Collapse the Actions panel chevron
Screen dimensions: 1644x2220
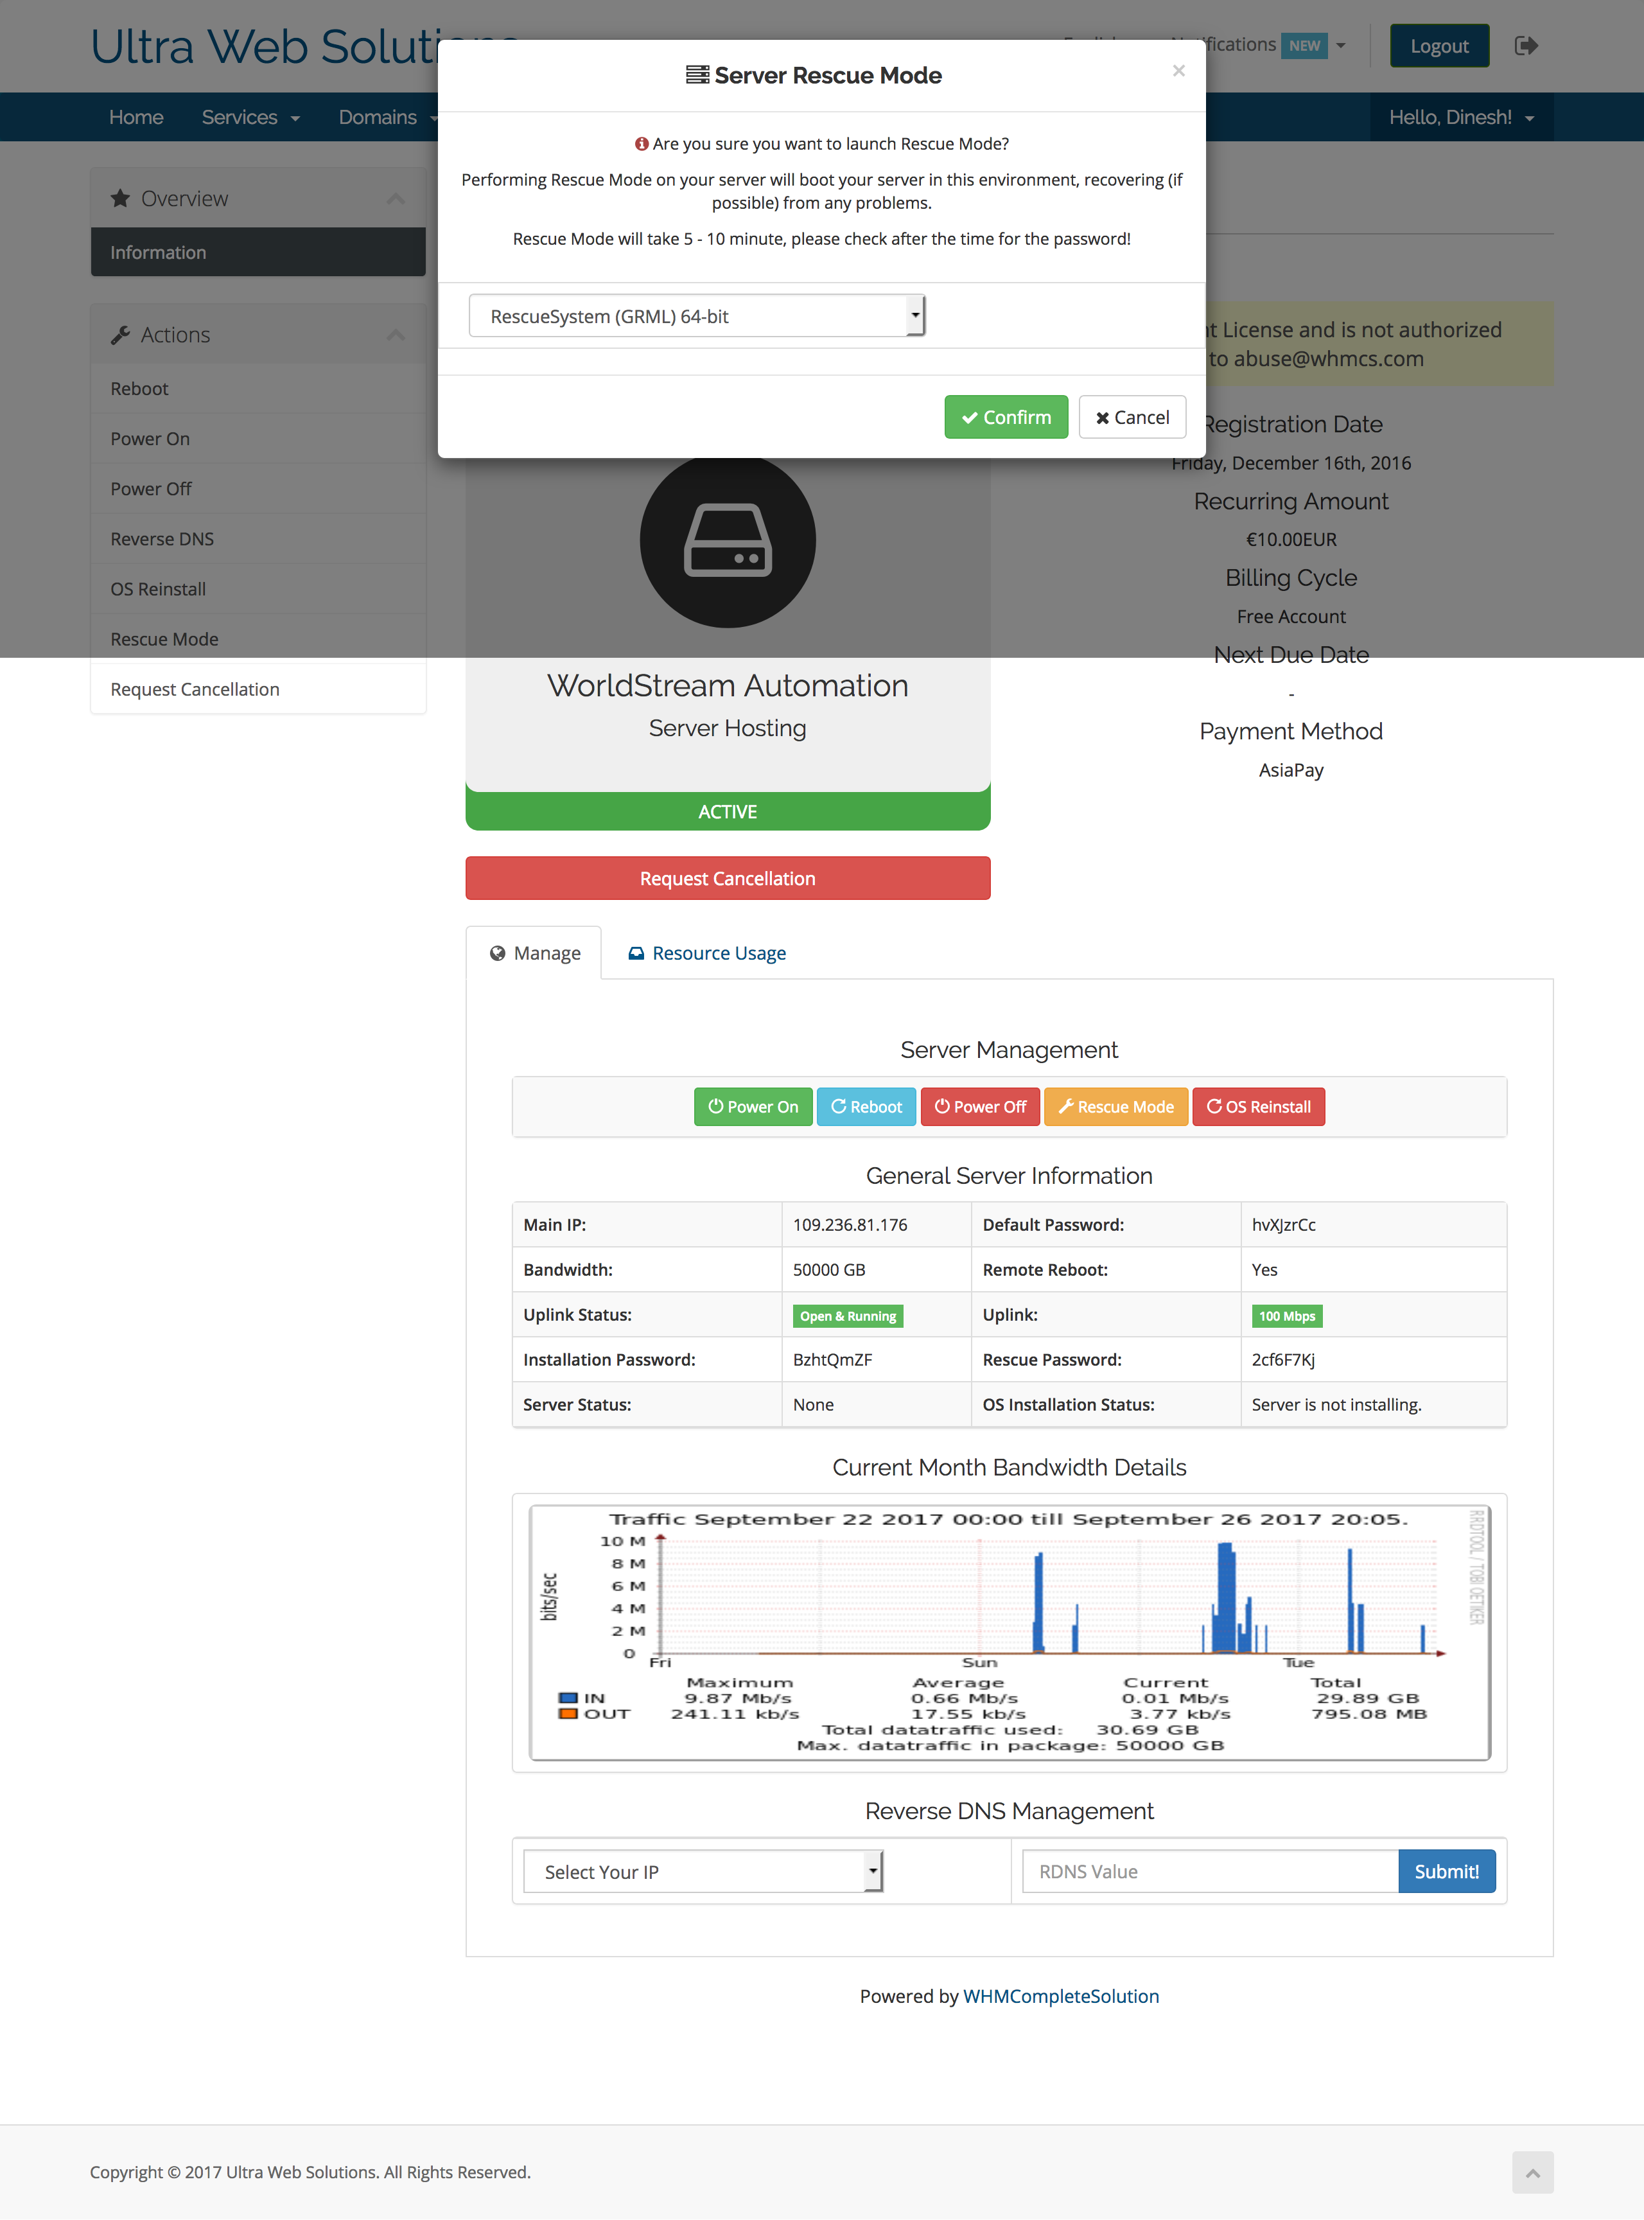pos(395,333)
